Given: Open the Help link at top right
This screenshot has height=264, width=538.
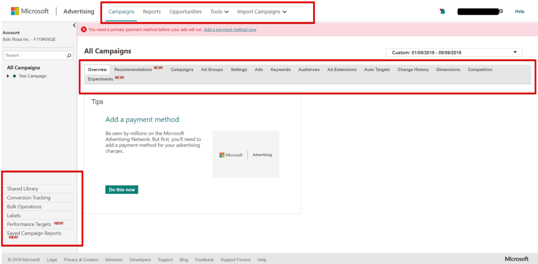Looking at the screenshot, I should 520,11.
